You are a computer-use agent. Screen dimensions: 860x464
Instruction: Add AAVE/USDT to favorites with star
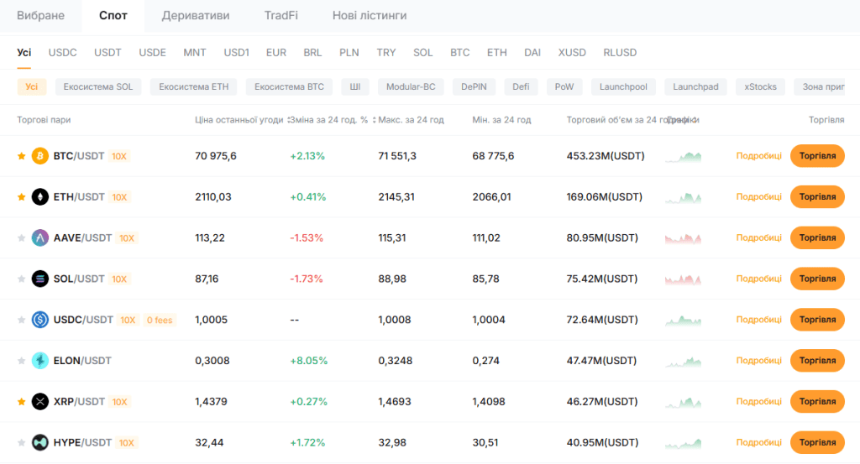point(21,237)
